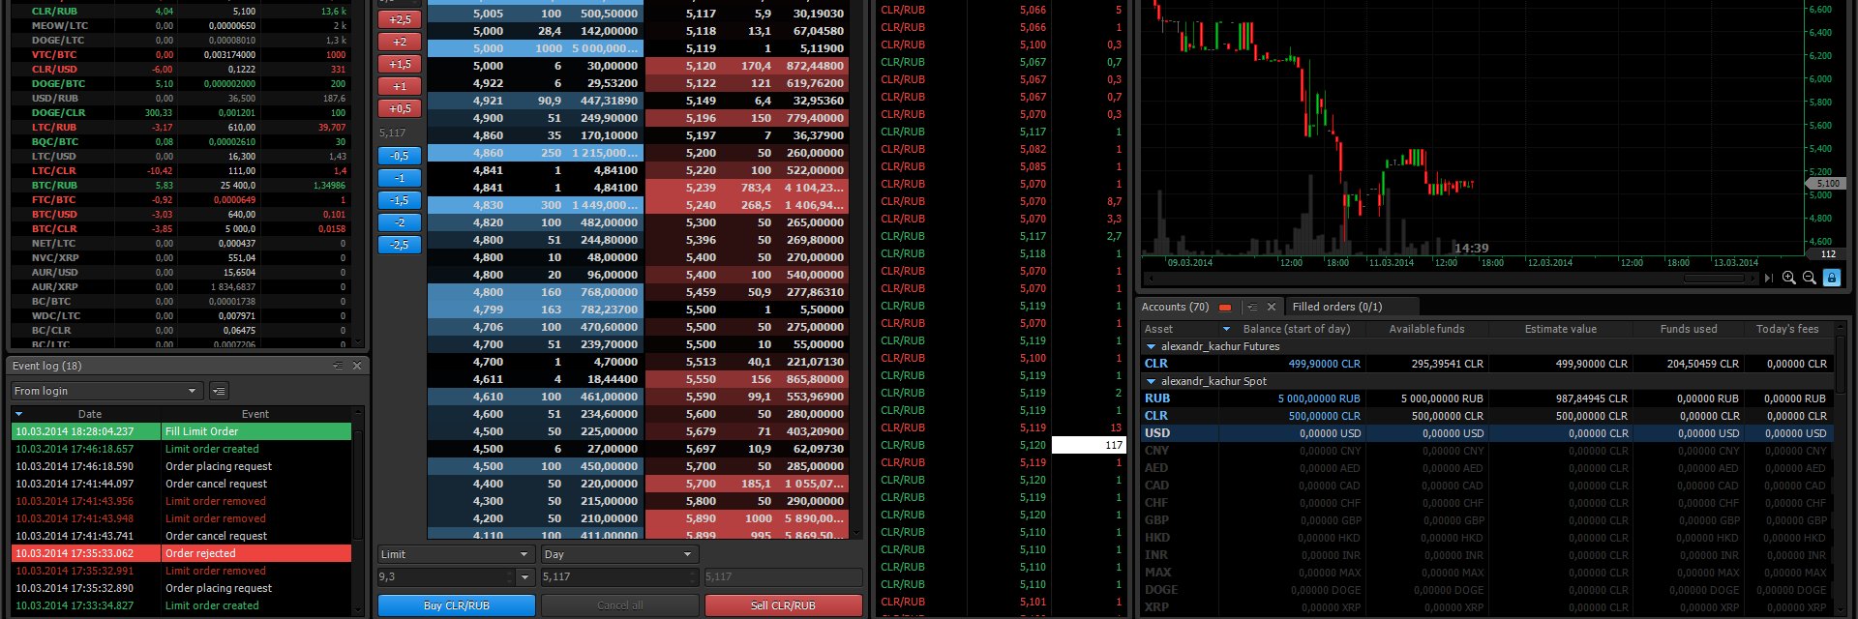Click the Event column header
Screen dimensions: 1858x619
coord(255,414)
